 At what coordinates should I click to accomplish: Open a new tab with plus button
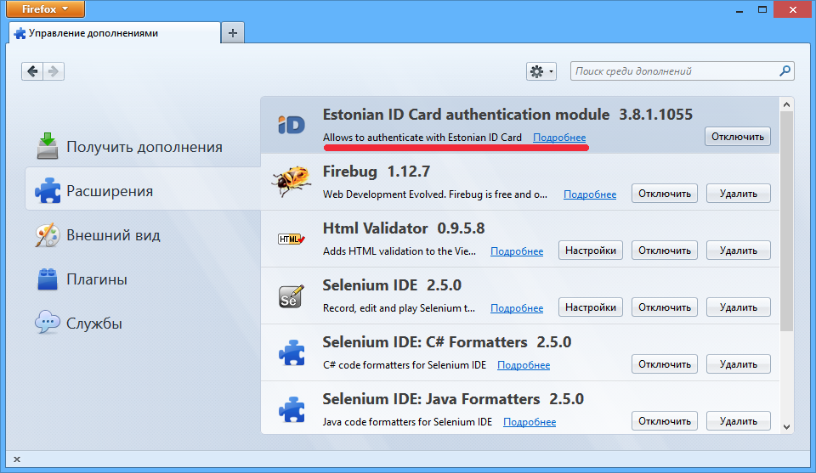click(x=233, y=33)
